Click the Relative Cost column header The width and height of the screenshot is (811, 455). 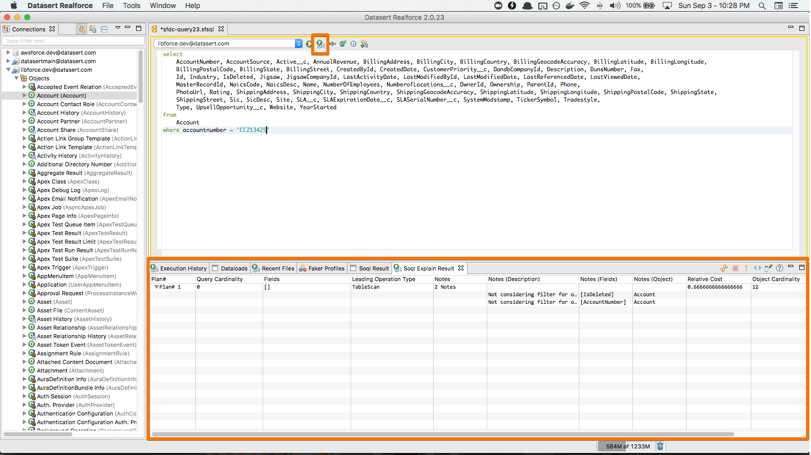(705, 279)
